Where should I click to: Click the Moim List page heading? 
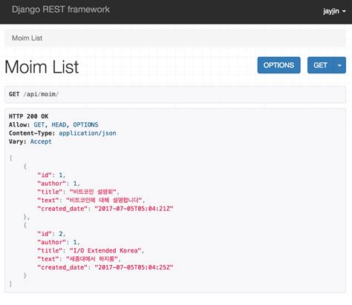click(42, 67)
